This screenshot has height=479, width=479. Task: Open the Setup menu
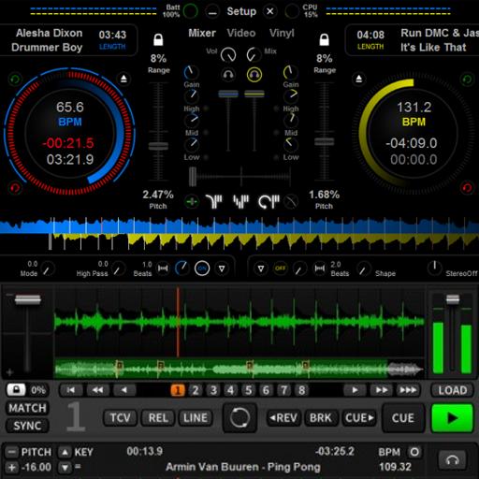pyautogui.click(x=241, y=11)
